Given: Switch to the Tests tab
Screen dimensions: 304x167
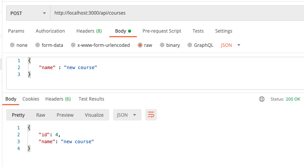Looking at the screenshot, I should pos(198,31).
